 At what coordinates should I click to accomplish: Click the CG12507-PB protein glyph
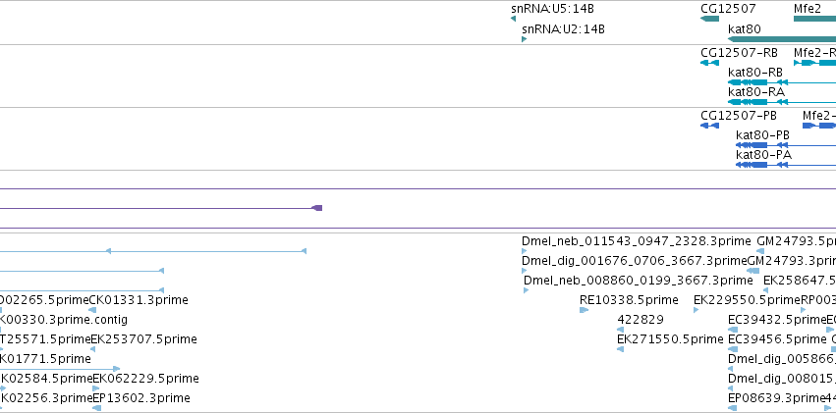pos(709,126)
